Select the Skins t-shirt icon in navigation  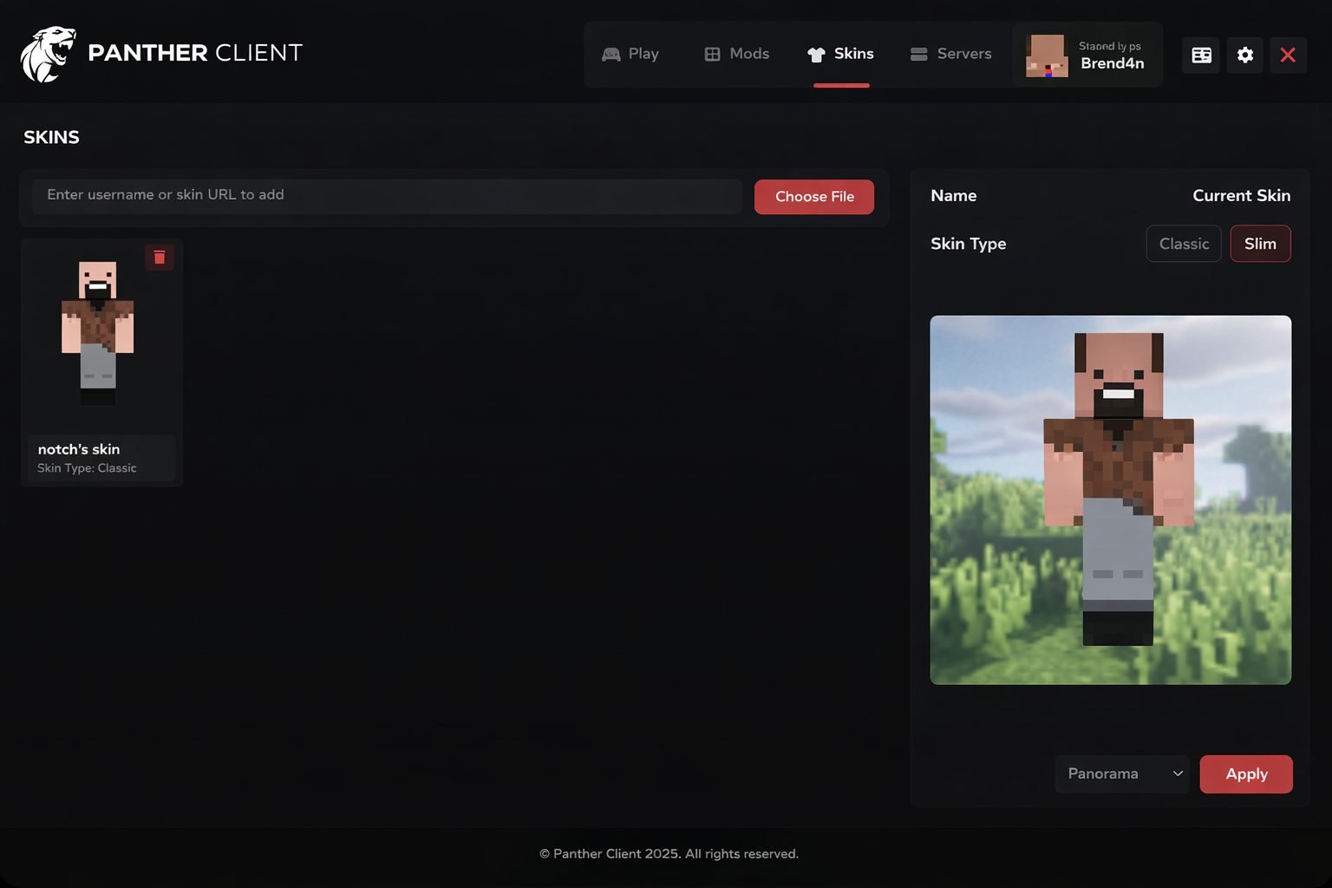tap(816, 54)
